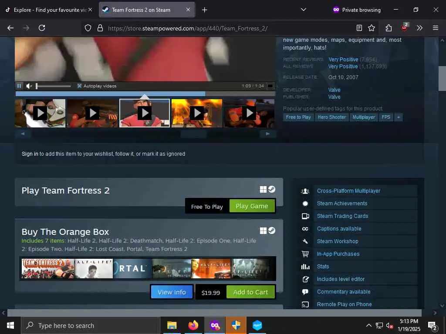Select the Free to Play tag
Screen dimensions: 446x334
point(298,117)
